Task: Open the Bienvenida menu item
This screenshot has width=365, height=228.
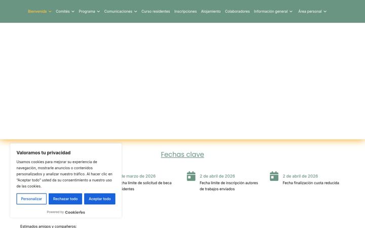Action: coord(37,11)
